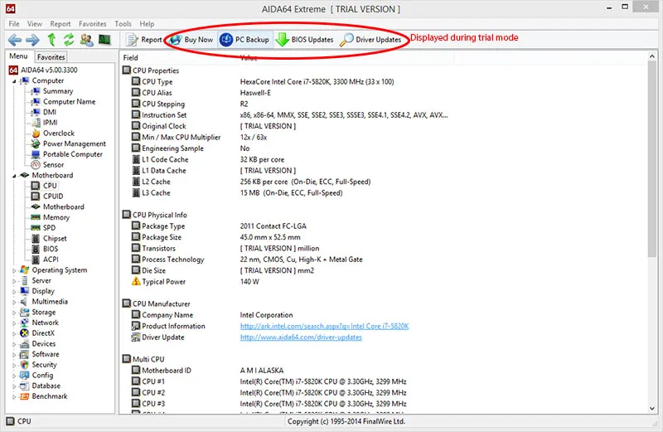Open the Tools menu
663x432 pixels.
click(x=123, y=24)
